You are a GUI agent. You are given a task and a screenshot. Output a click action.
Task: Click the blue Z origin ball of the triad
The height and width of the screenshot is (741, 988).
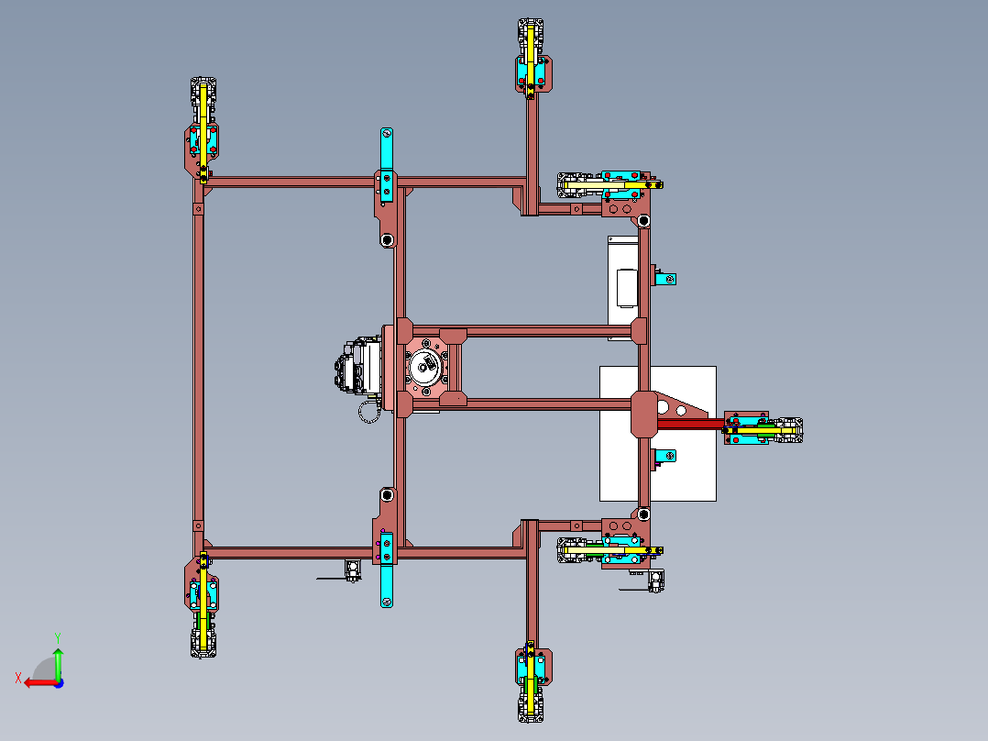(x=59, y=683)
